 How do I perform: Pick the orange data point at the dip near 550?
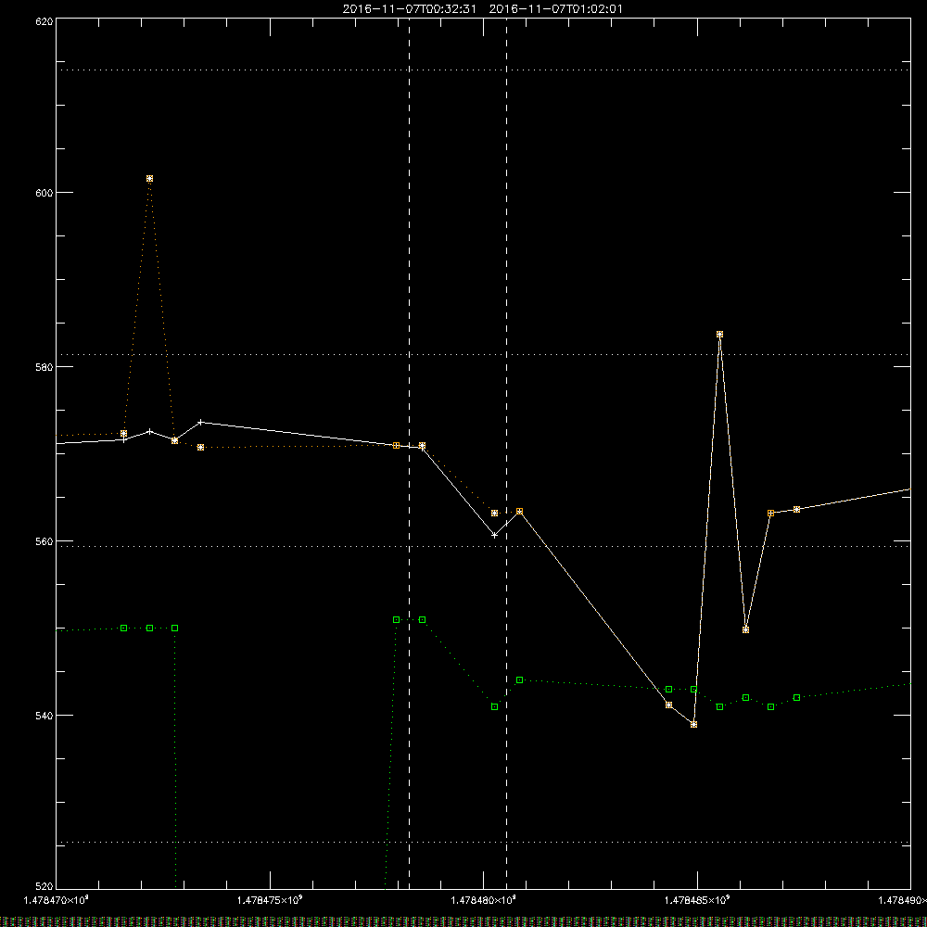[x=745, y=629]
